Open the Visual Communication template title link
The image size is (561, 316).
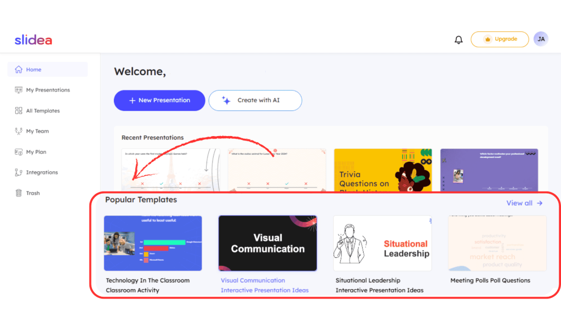pyautogui.click(x=253, y=280)
